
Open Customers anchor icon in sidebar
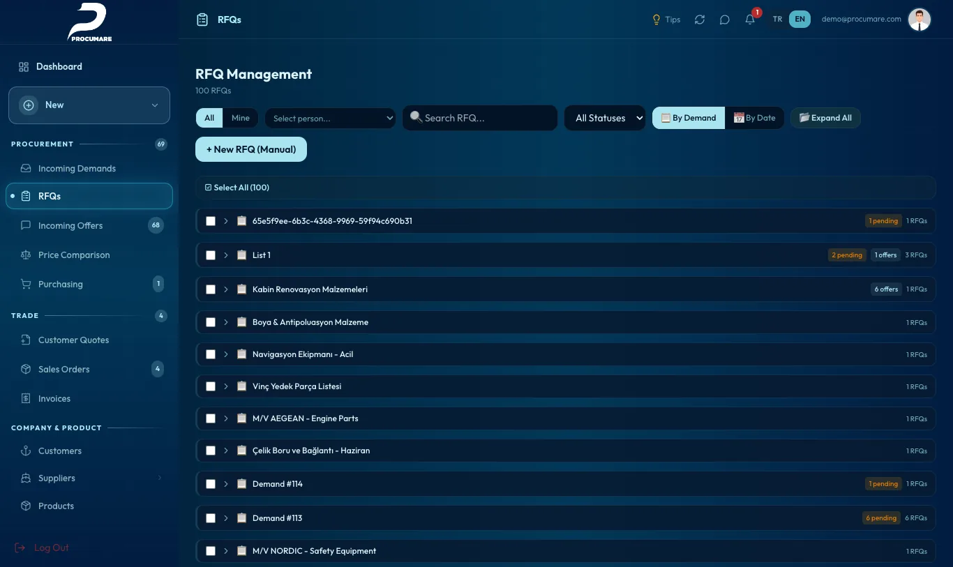pos(26,451)
